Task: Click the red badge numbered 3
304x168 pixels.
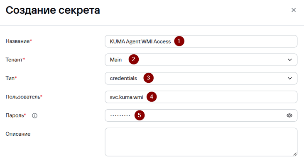Action: coord(149,78)
